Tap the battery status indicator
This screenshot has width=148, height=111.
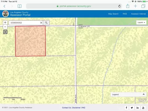pyautogui.click(x=144, y=2)
